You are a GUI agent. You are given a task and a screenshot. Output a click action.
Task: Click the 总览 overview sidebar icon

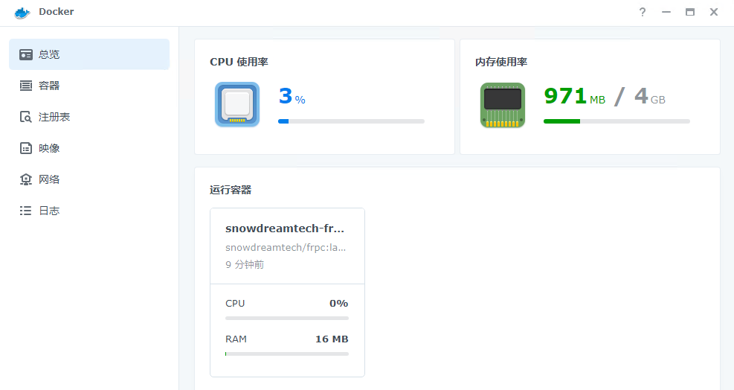point(26,54)
